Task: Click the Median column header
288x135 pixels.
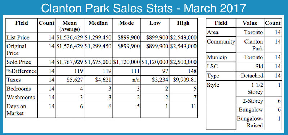Action: pyautogui.click(x=98, y=23)
